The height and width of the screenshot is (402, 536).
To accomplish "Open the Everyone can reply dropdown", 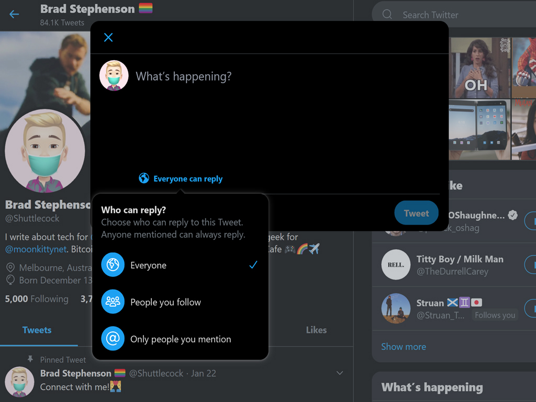I will [x=187, y=179].
